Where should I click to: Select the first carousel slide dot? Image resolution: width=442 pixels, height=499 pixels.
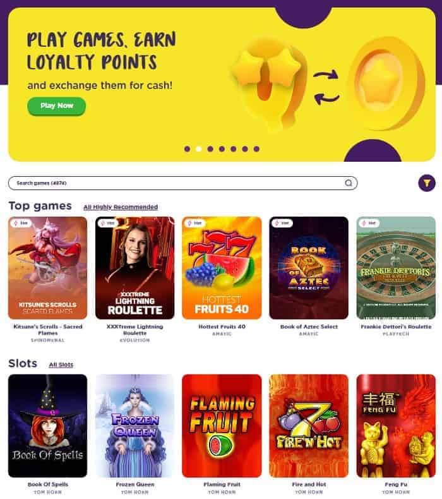[188, 149]
